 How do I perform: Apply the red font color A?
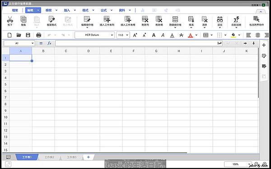pyautogui.click(x=190, y=35)
